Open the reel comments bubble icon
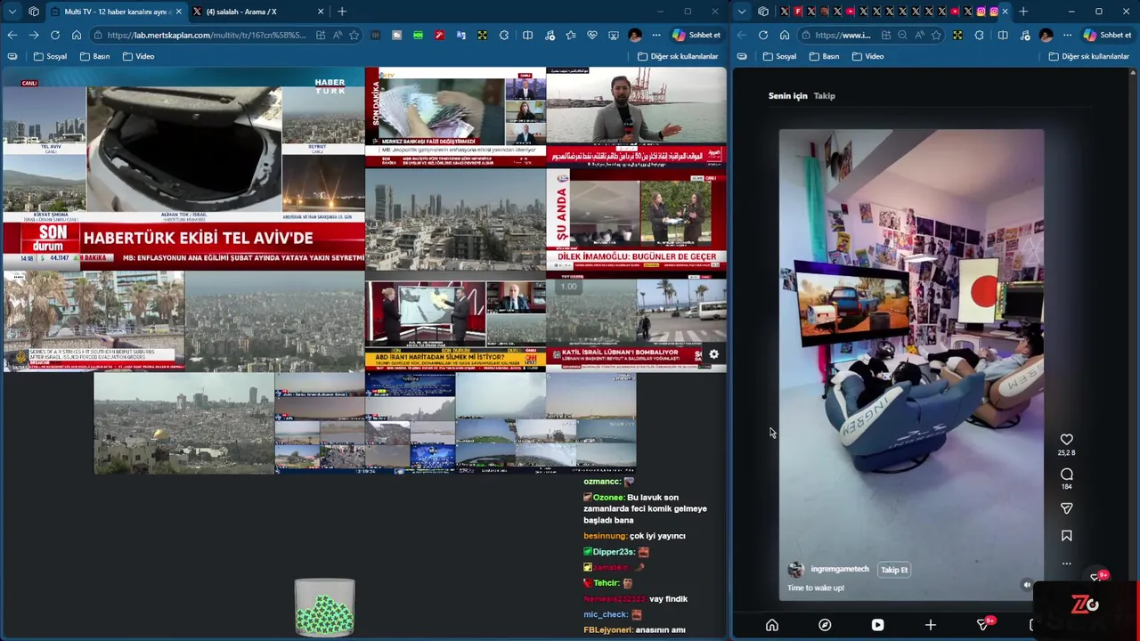The image size is (1140, 641). tap(1066, 474)
